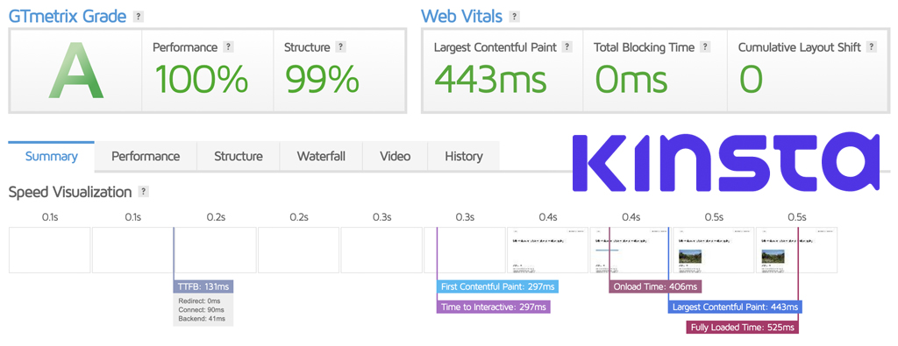Click the TTFB: 131ms marker label
Image resolution: width=898 pixels, height=346 pixels.
(x=203, y=286)
